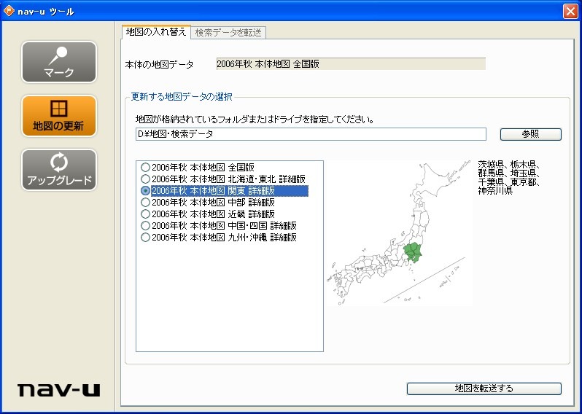Close the nav-u ツール window
The height and width of the screenshot is (414, 582).
[x=570, y=11]
